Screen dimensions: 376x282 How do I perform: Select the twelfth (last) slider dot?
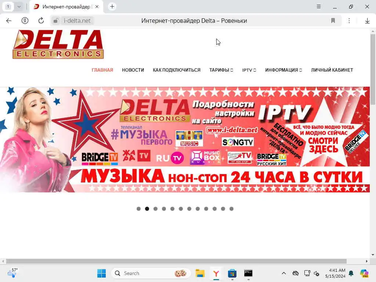pyautogui.click(x=231, y=209)
